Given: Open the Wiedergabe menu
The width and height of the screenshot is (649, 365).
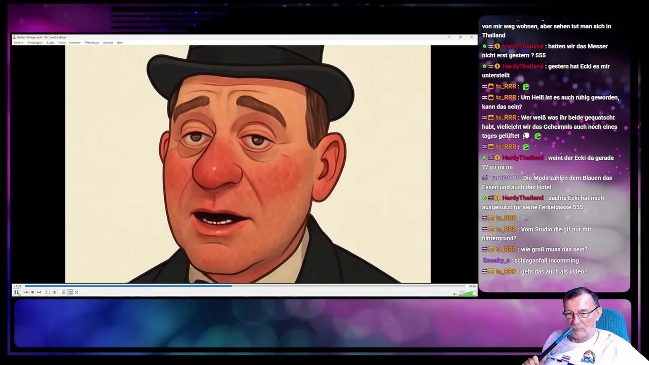Looking at the screenshot, I should click(x=35, y=43).
